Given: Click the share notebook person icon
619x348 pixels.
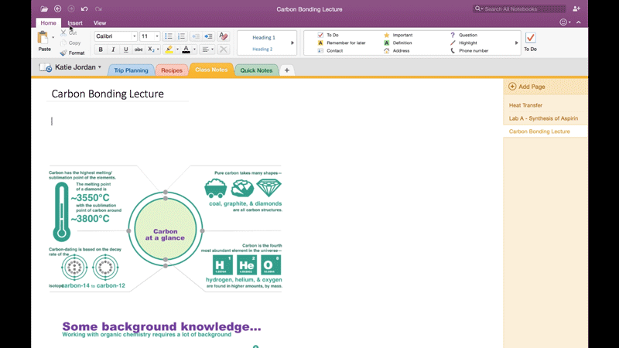Looking at the screenshot, I should 576,9.
